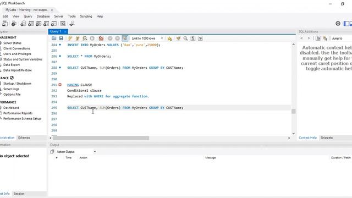This screenshot has height=198, width=352.
Task: Toggle the left sidebar panel visibility
Action: (x=346, y=23)
